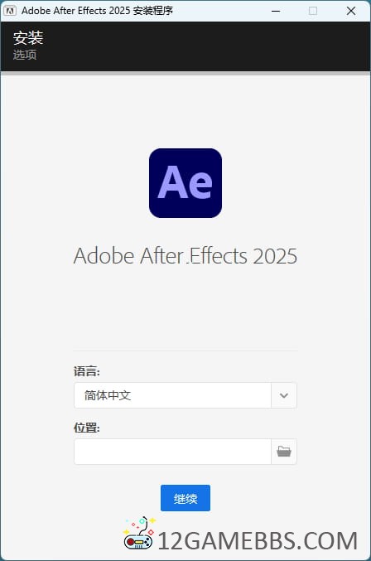Close the After Effects installer window

coord(351,11)
